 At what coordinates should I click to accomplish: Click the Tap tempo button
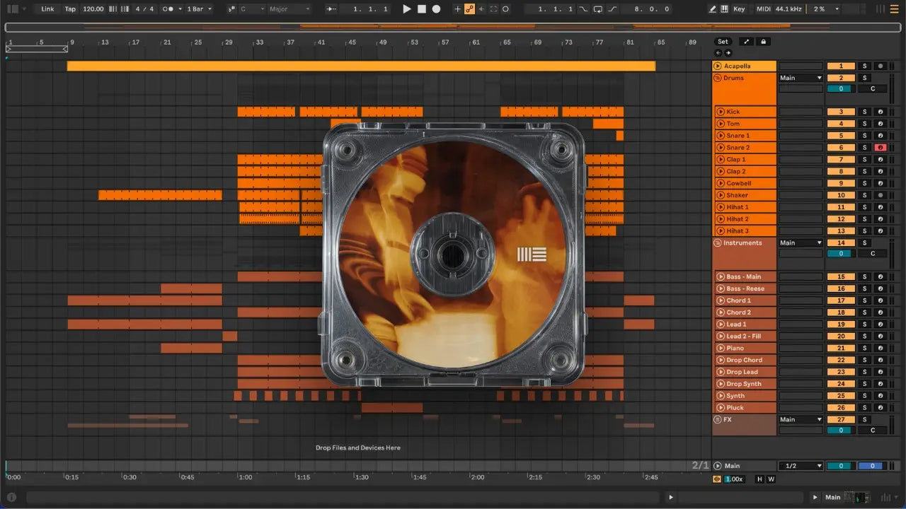pos(70,9)
